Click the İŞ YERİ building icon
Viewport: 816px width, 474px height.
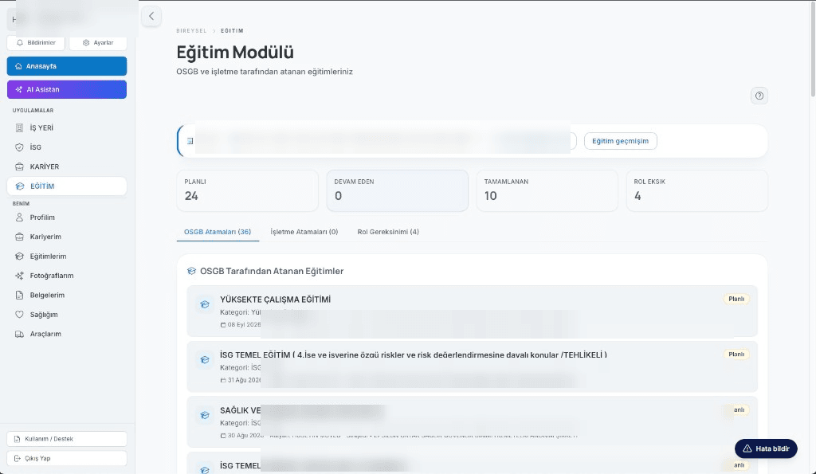pos(19,128)
